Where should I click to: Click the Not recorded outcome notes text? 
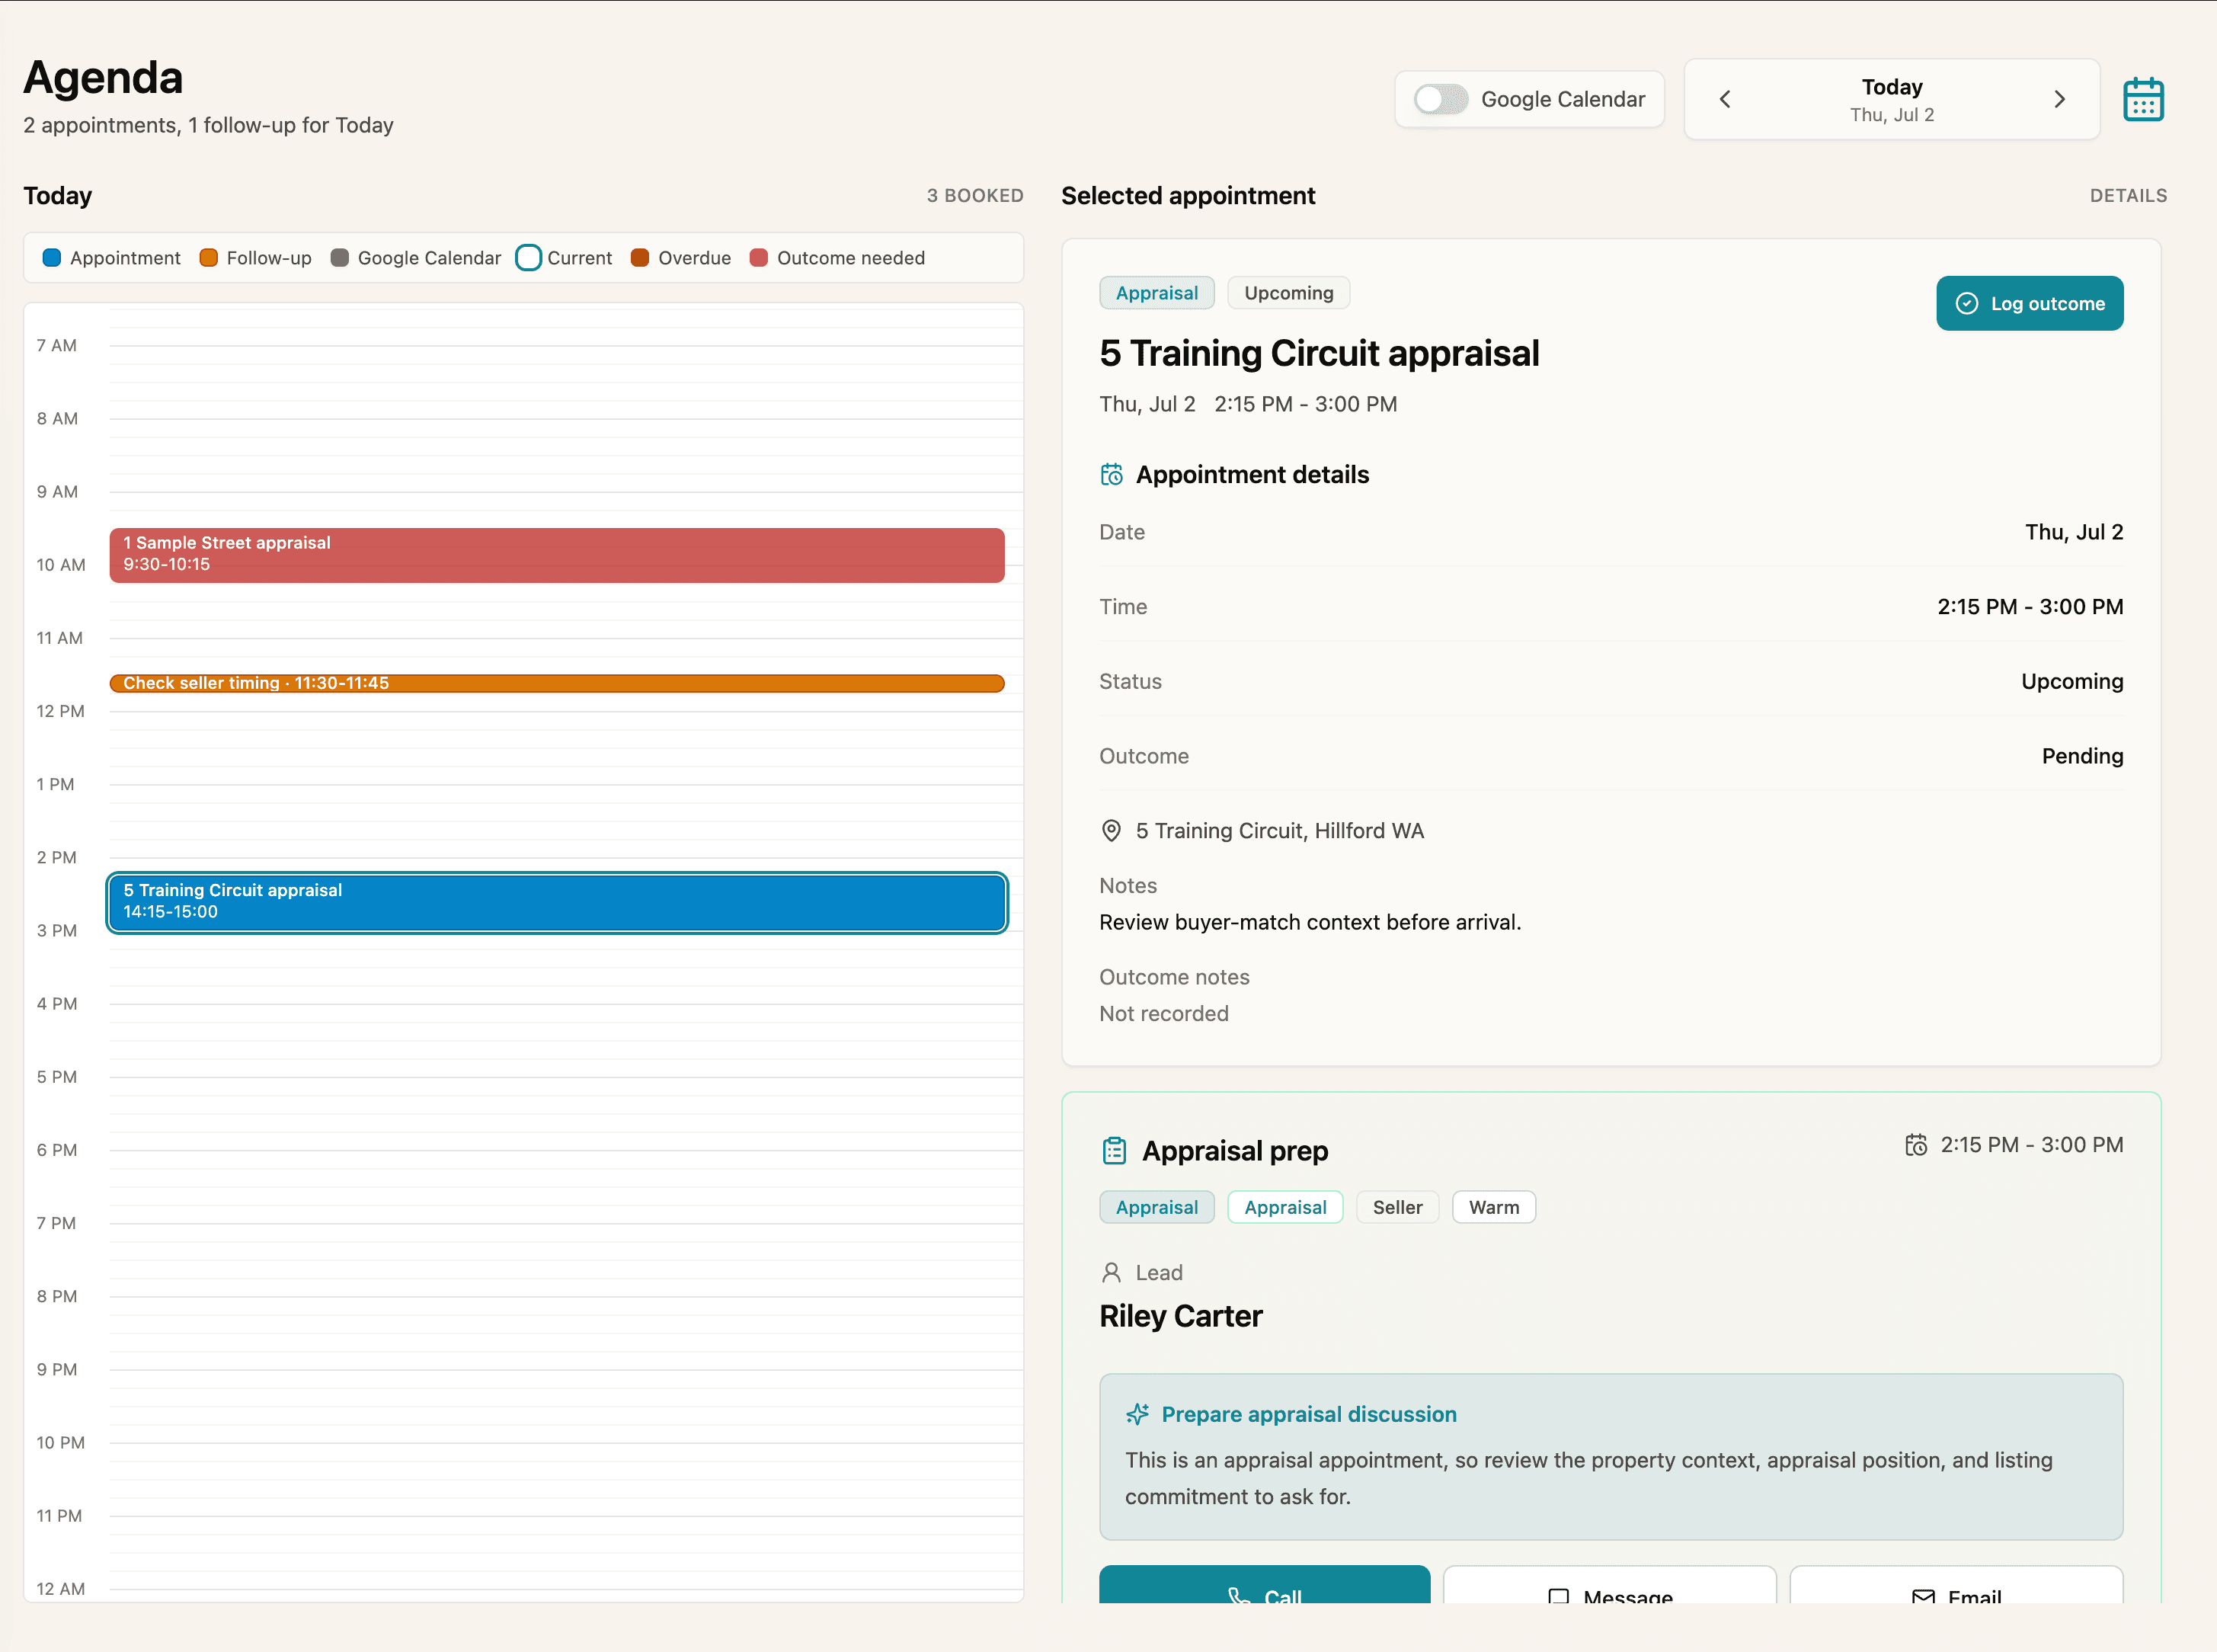tap(1163, 1014)
